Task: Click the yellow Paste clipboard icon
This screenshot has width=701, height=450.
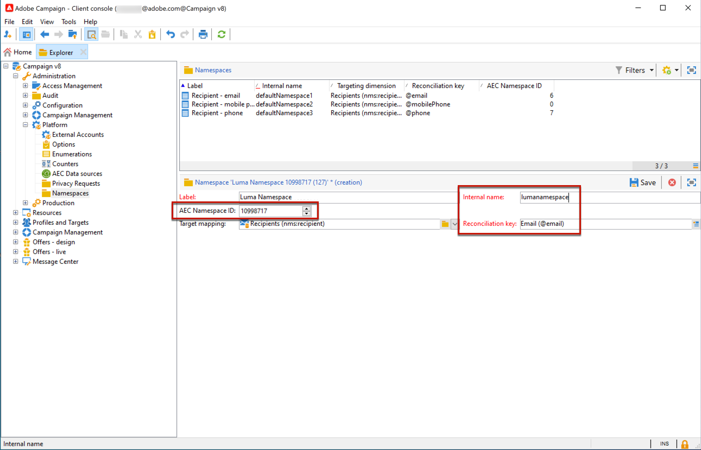Action: click(152, 35)
